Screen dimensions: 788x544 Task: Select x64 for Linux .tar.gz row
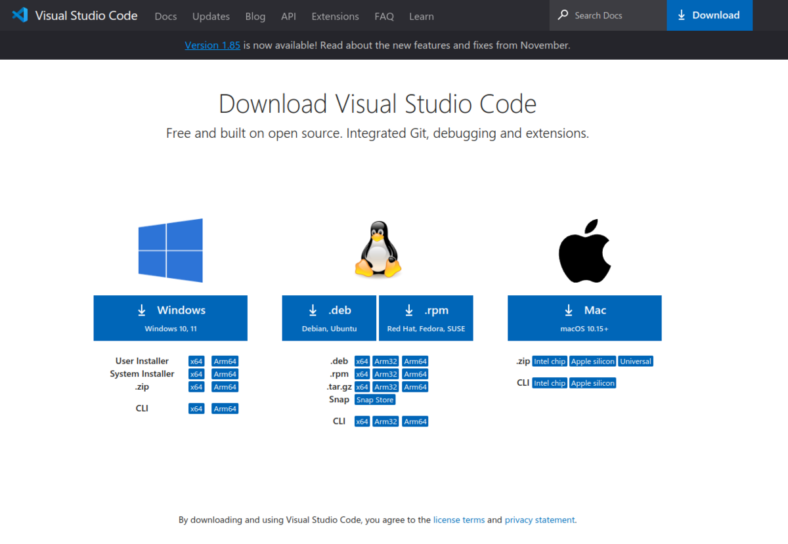click(362, 387)
